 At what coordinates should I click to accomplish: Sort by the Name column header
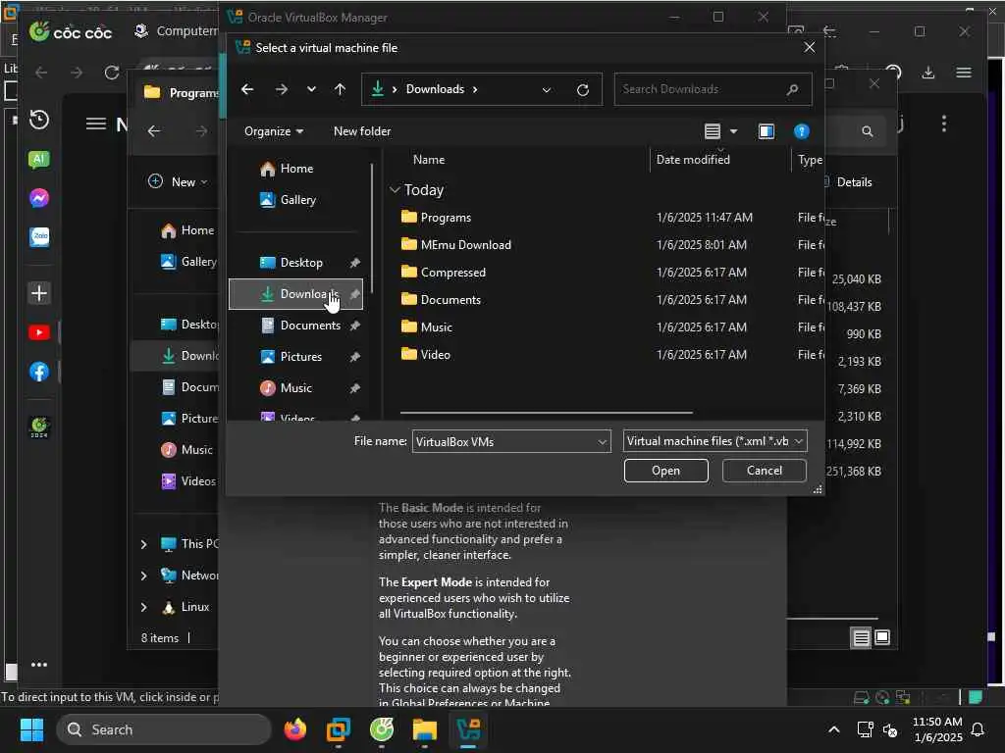coord(429,160)
